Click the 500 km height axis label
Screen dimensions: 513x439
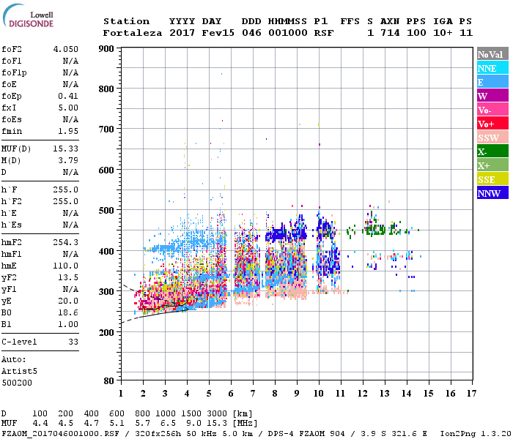106,211
